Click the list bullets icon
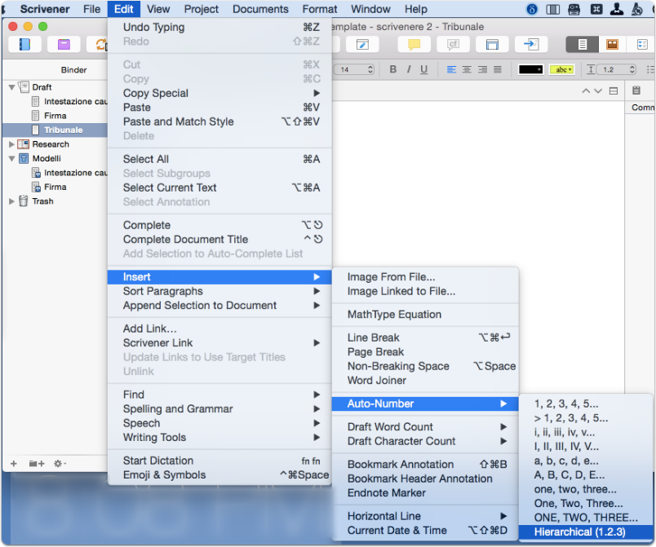This screenshot has height=547, width=656. click(650, 69)
